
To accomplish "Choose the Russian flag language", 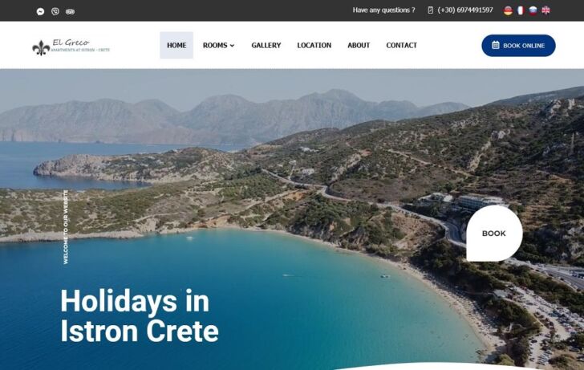I will coord(533,10).
